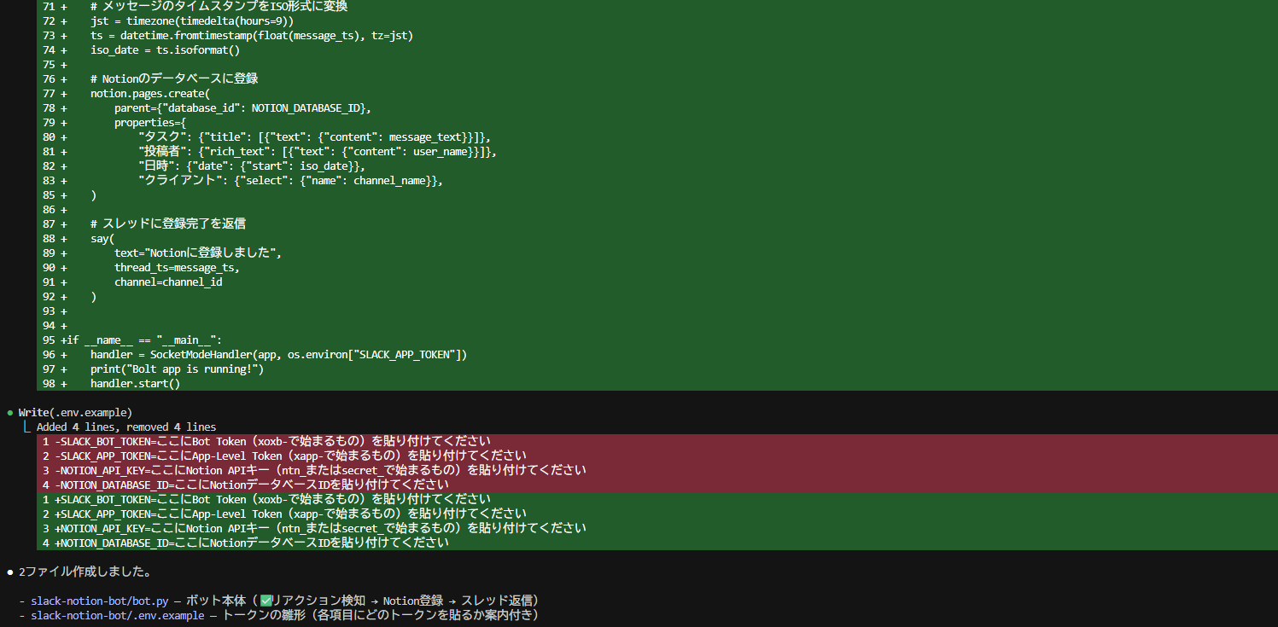Select the Write(.env.example) tool call header
This screenshot has height=627, width=1278.
click(75, 413)
